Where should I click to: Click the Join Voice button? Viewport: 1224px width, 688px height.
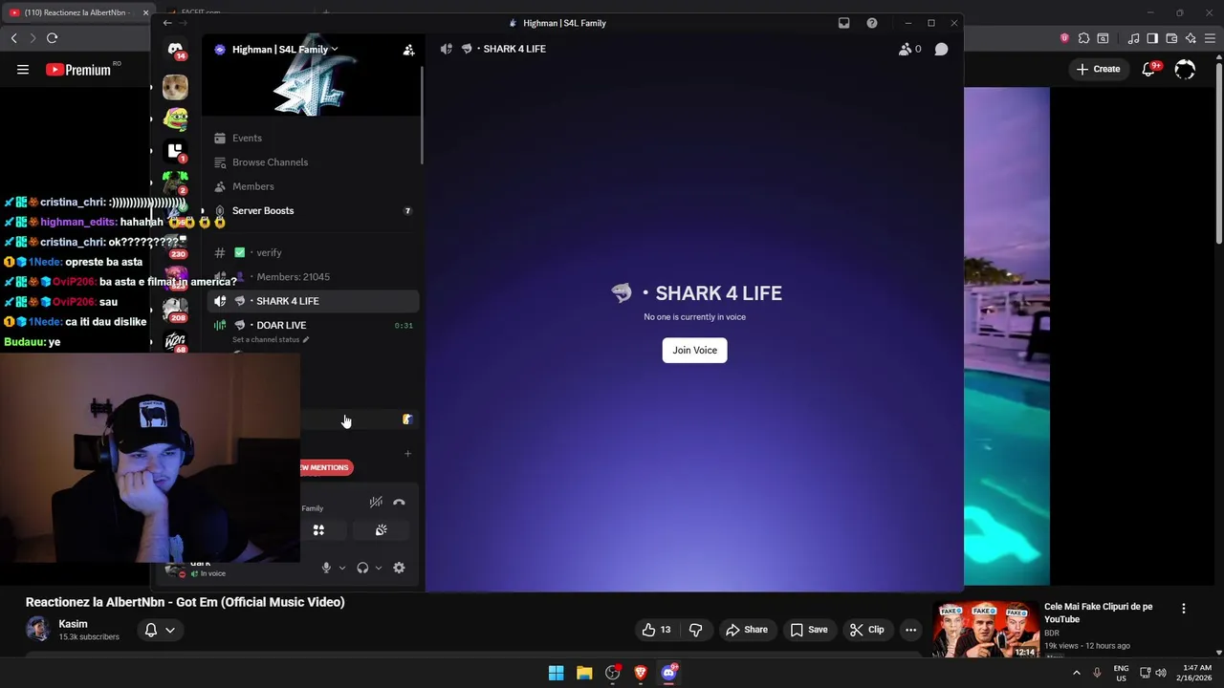[694, 350]
